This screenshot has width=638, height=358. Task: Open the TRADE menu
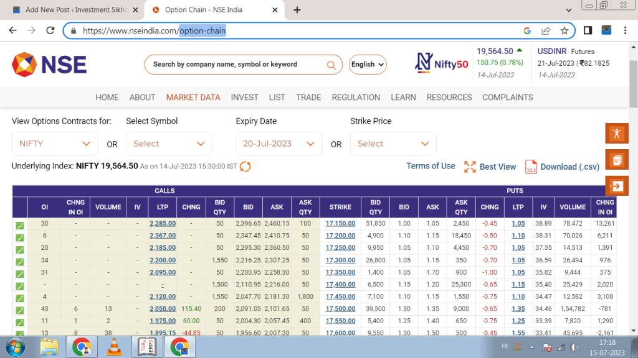(308, 98)
